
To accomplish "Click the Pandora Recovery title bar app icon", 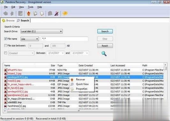I will [x=2, y=2].
